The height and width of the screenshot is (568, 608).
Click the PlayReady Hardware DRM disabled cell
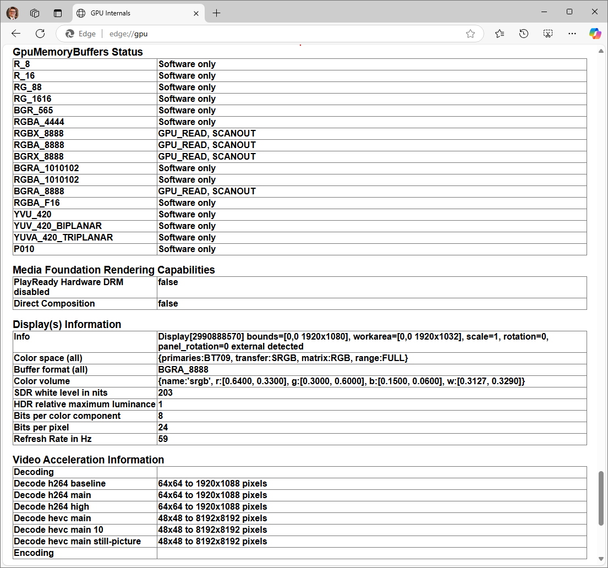point(85,287)
